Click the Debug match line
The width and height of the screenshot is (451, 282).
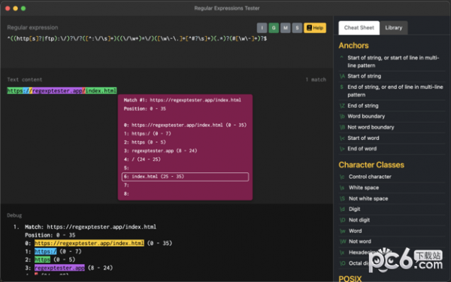click(x=90, y=227)
